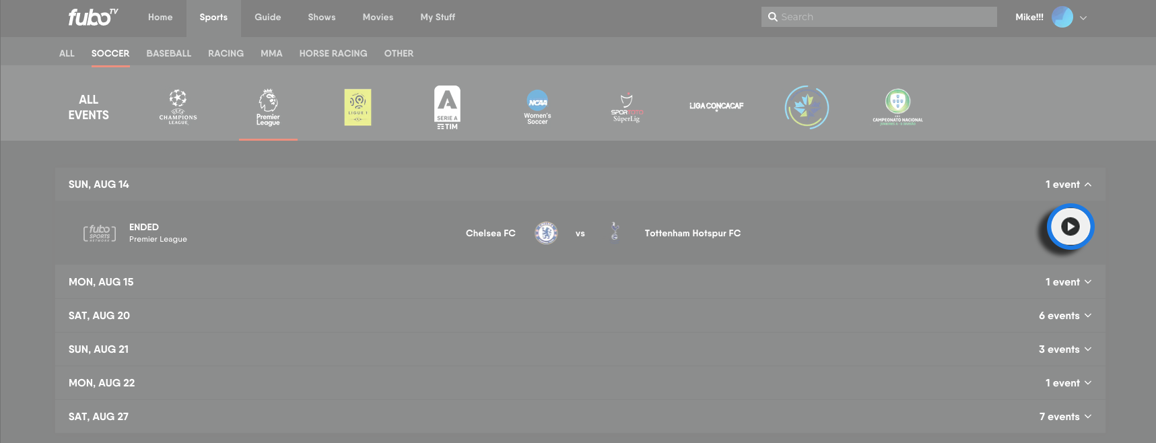
Task: Click the Chelsea FC crest
Action: [546, 233]
